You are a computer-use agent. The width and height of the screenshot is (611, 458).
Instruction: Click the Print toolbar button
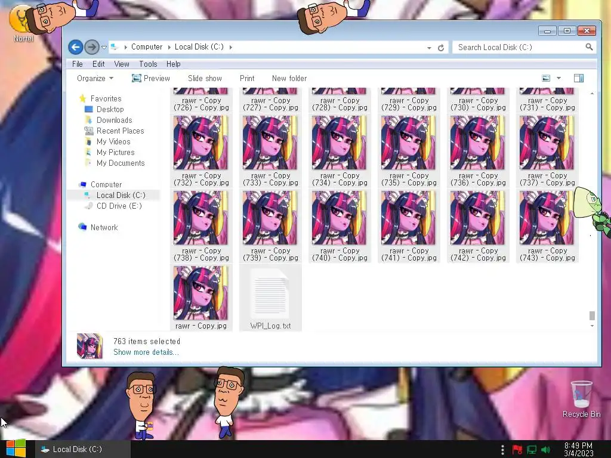[x=247, y=78]
